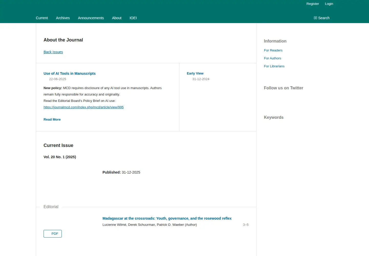The image size is (369, 256).
Task: Open the 'Use of AI Tools in Manuscripts' announcement
Action: pyautogui.click(x=69, y=73)
